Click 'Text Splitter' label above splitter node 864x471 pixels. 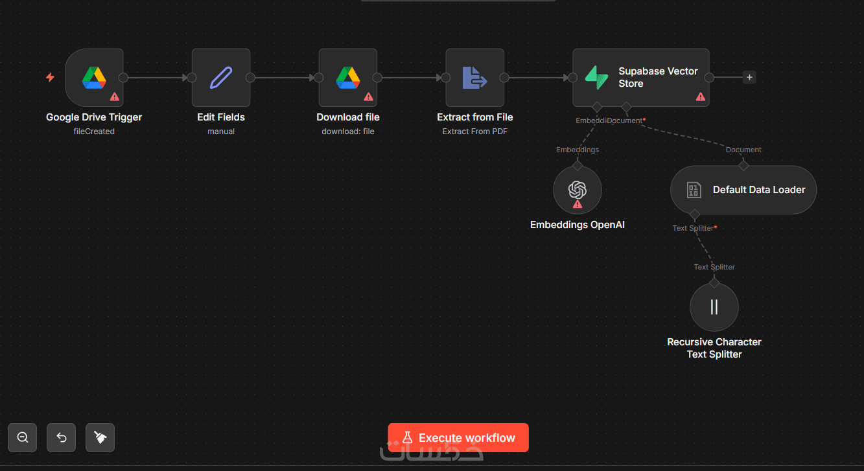714,267
